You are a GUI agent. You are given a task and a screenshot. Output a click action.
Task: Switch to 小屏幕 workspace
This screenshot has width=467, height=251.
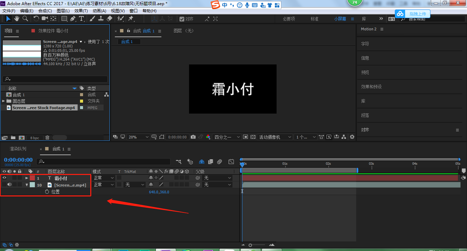340,19
